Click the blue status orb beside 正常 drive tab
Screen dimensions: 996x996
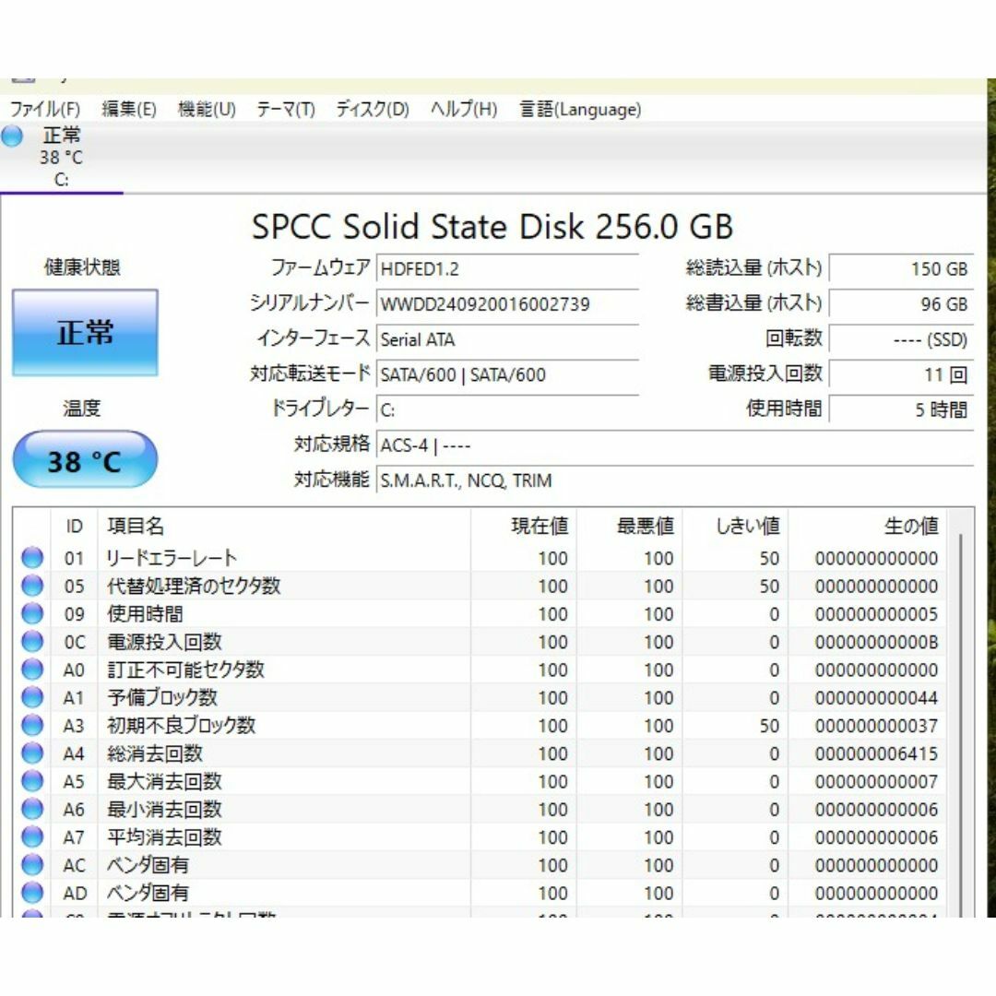[12, 136]
